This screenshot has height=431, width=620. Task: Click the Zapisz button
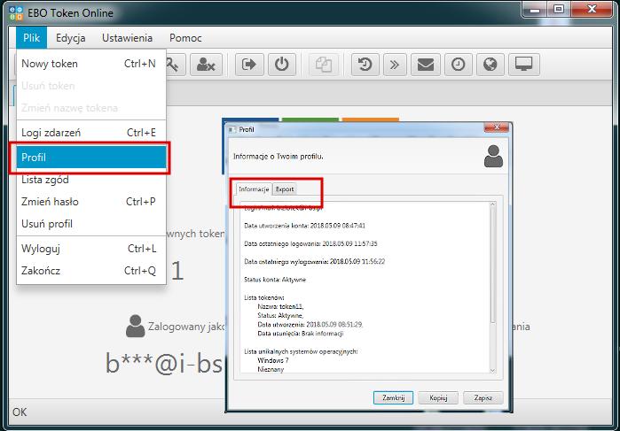click(483, 398)
